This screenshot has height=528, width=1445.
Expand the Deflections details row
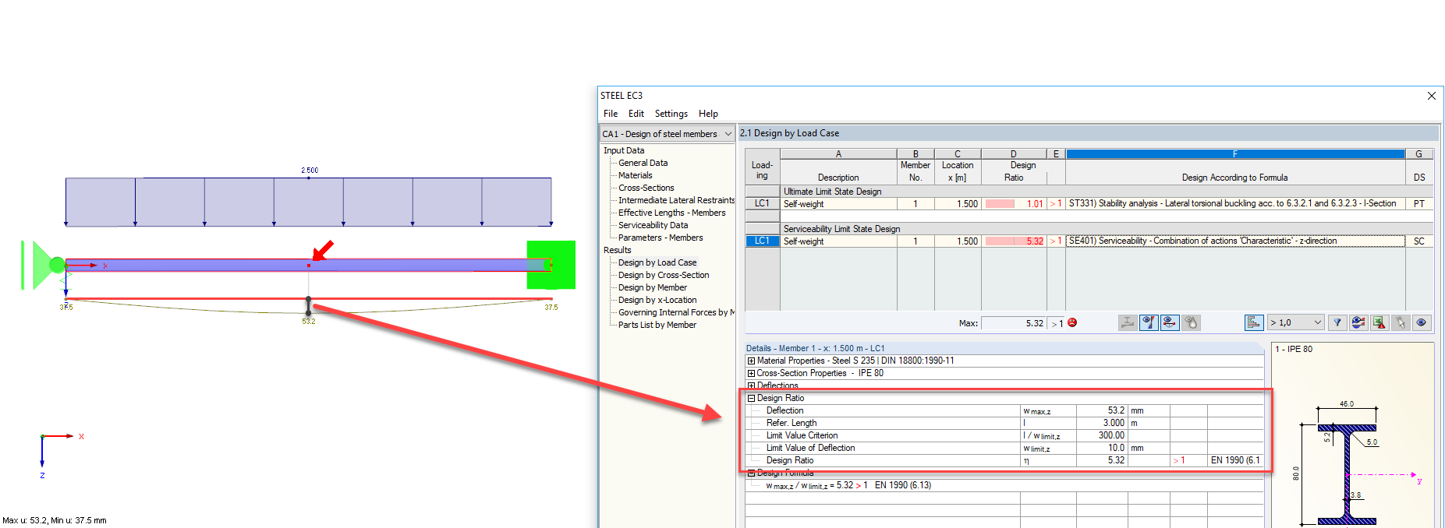(751, 385)
